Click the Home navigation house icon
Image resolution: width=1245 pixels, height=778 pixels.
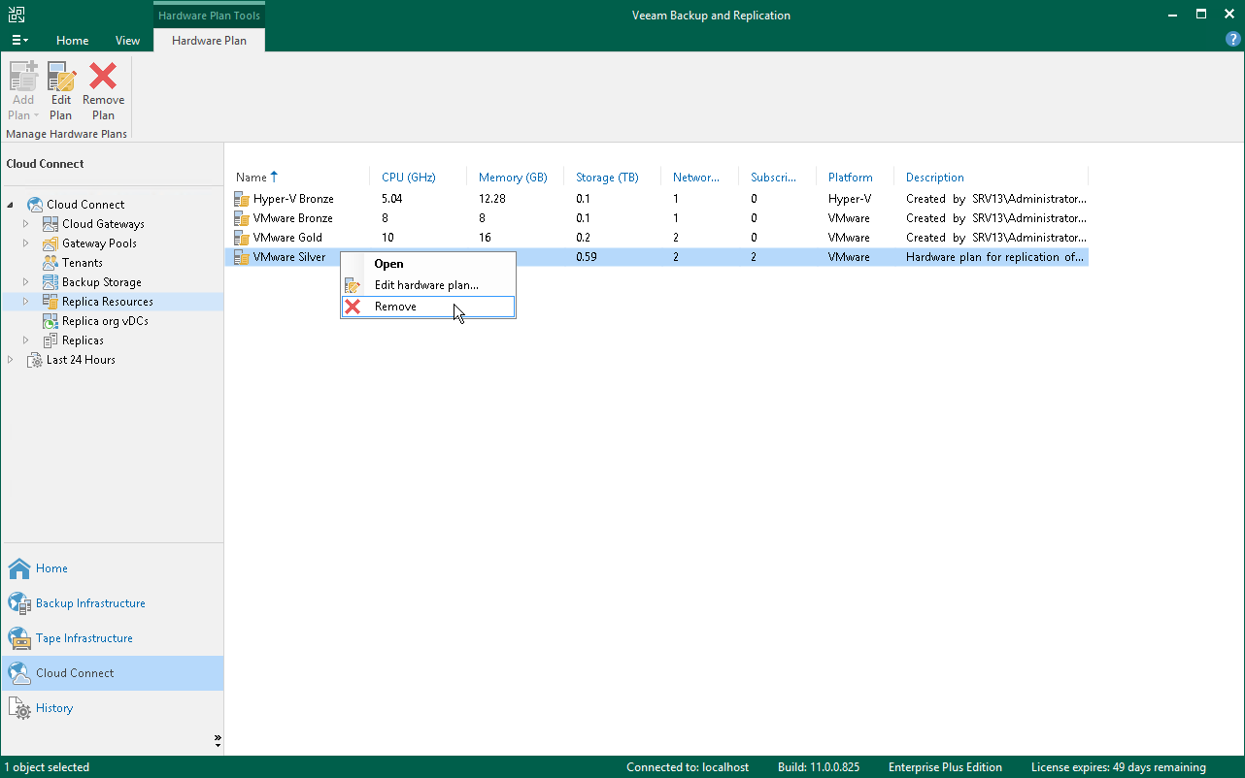[19, 568]
